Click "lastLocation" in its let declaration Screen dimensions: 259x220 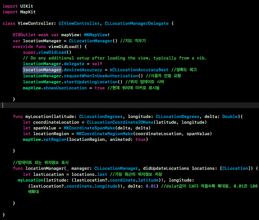pyautogui.click(x=48, y=175)
